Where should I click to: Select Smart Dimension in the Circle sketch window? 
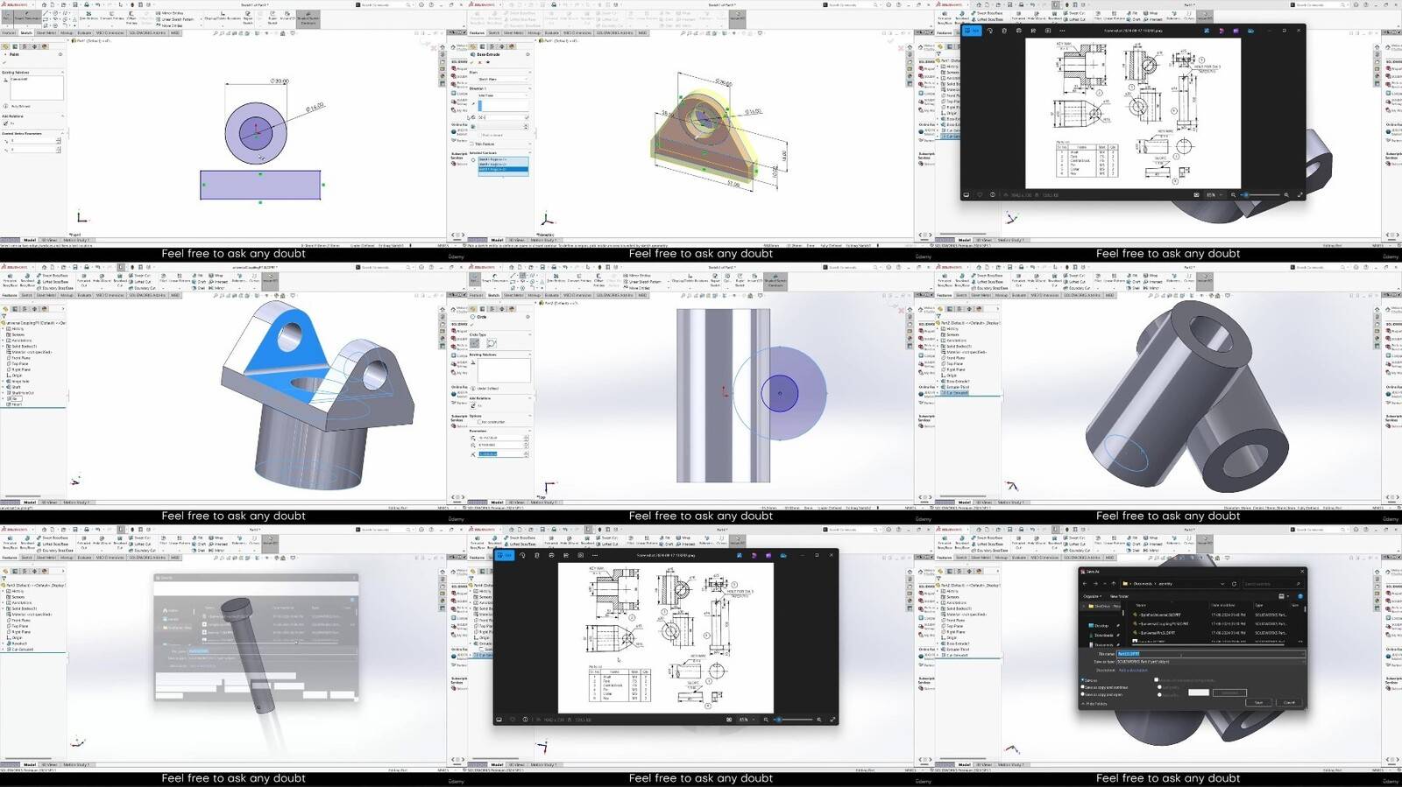(495, 278)
